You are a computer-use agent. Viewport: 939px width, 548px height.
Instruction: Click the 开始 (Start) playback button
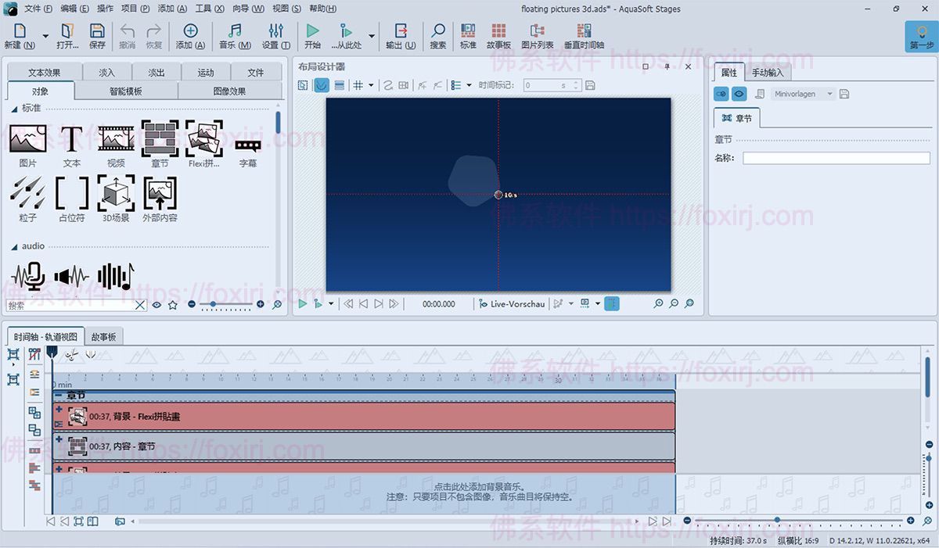pyautogui.click(x=312, y=36)
